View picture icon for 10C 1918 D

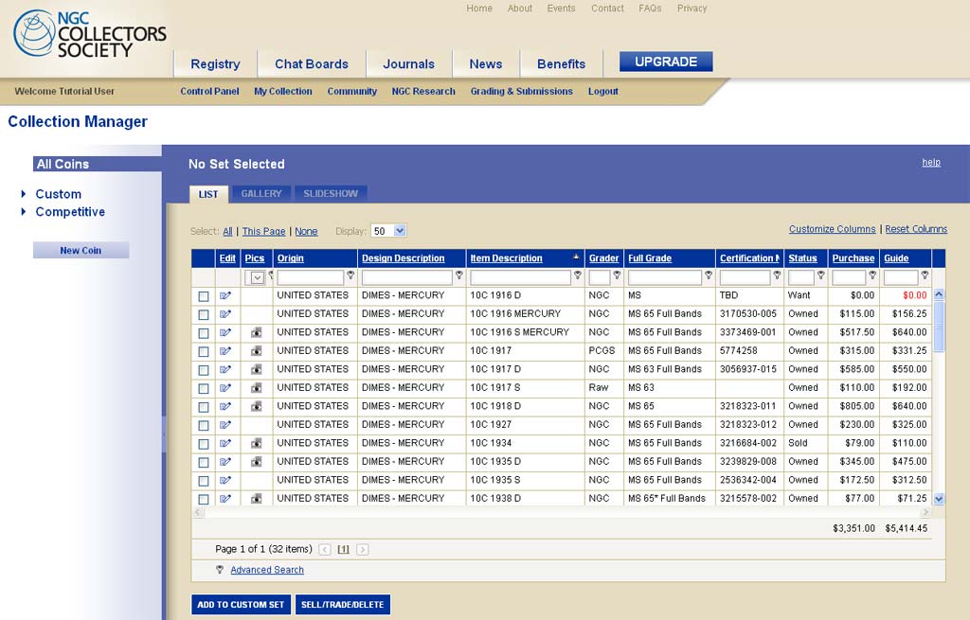(x=256, y=407)
